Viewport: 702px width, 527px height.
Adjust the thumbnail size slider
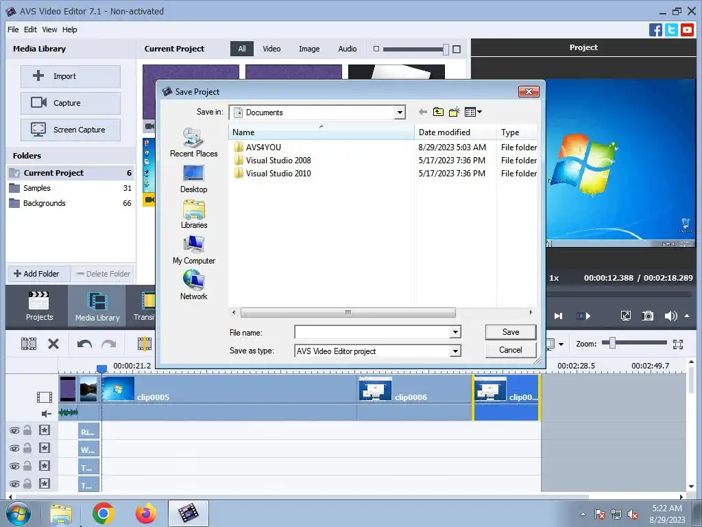click(446, 49)
